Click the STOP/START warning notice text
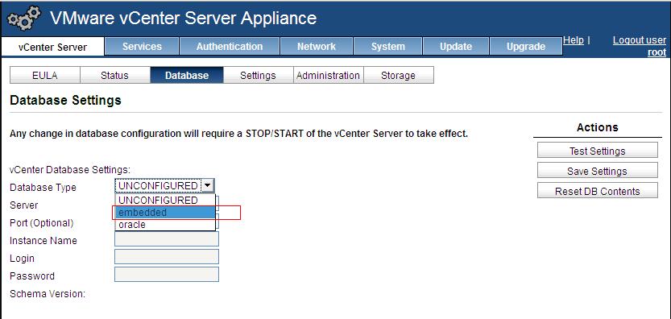Viewport: 671px width, 319px height. point(238,134)
